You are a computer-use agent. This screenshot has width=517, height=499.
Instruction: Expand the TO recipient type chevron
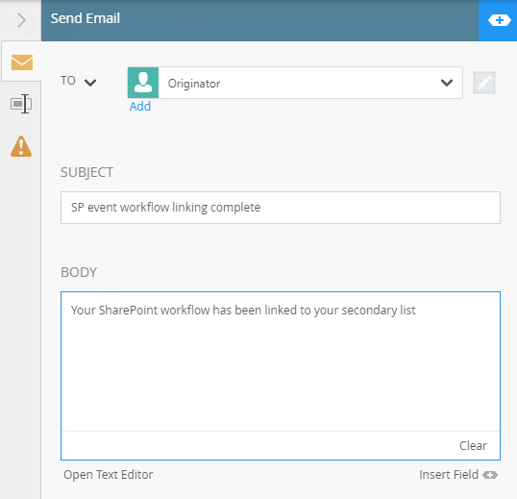pos(90,83)
